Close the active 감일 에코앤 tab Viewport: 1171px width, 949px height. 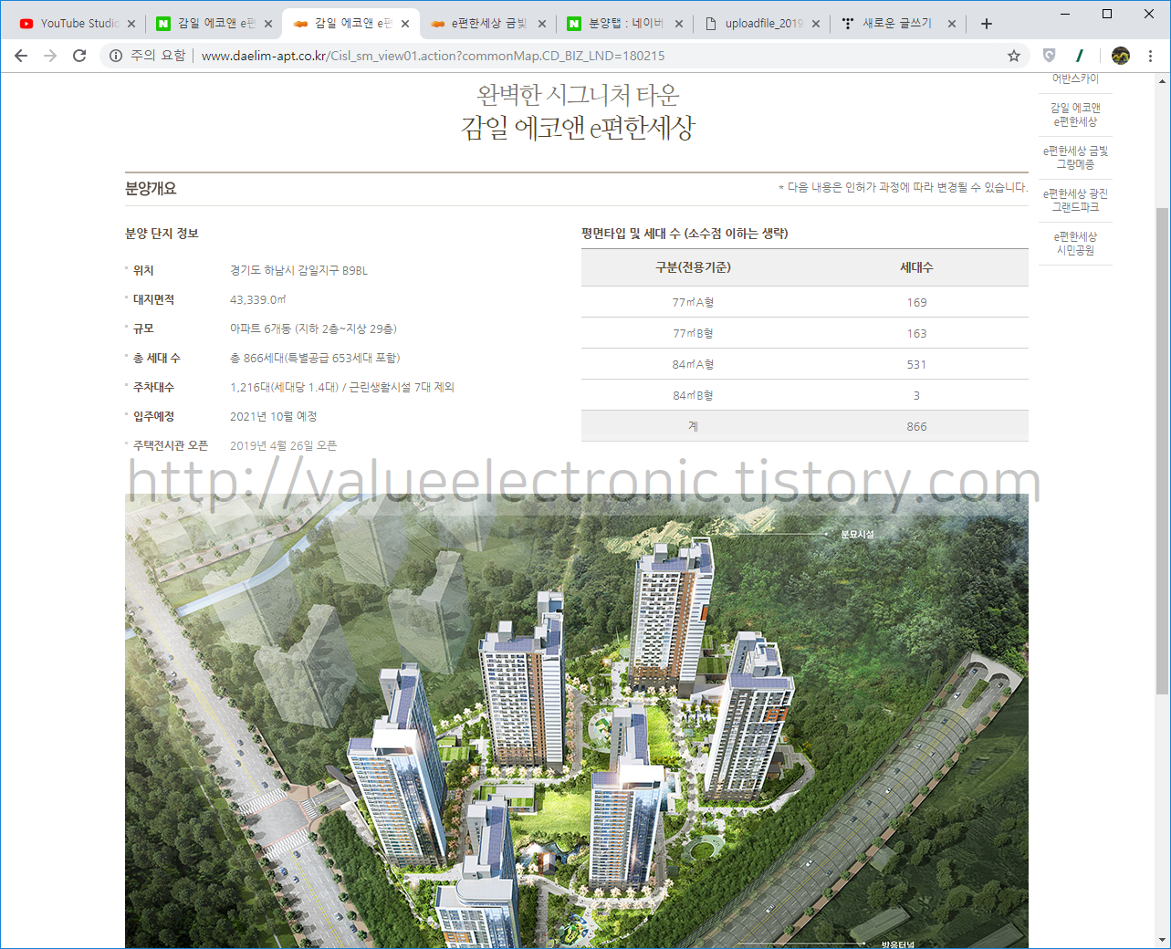pos(405,24)
